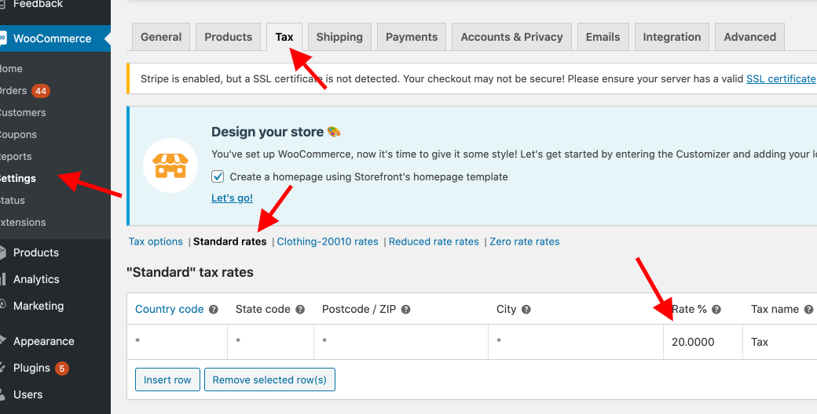This screenshot has width=817, height=414.
Task: Click the Plugins update badge showing 5
Action: (61, 369)
